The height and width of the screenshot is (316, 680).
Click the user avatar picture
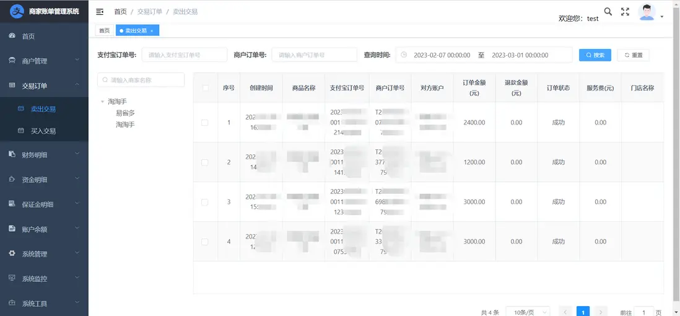tap(647, 12)
